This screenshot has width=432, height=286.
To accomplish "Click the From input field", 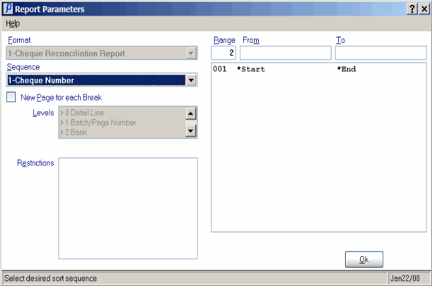I will pyautogui.click(x=285, y=52).
